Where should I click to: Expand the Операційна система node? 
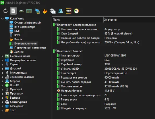(x=2, y=60)
